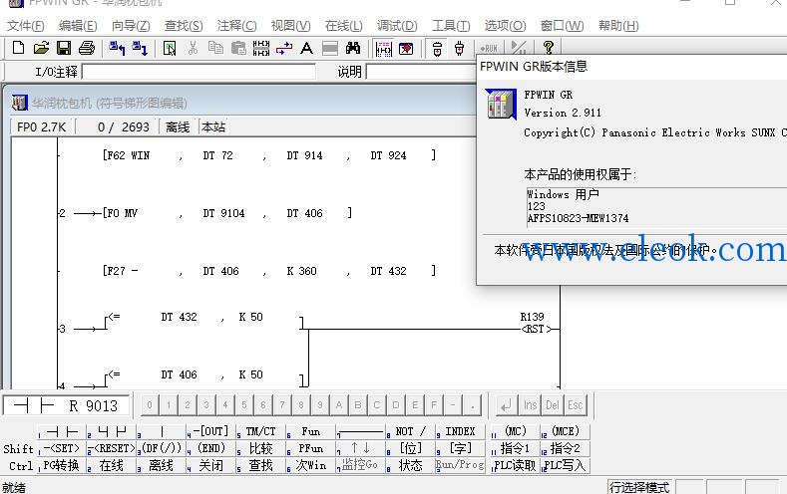Open the 查找(S) menu
This screenshot has height=494, width=787.
[x=184, y=26]
